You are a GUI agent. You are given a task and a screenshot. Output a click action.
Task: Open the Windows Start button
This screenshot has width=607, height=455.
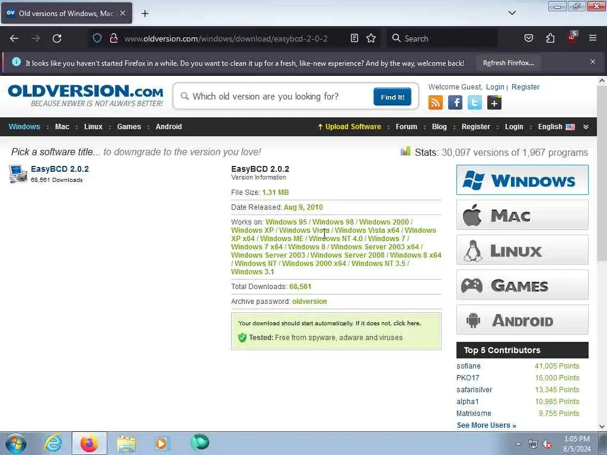16,443
